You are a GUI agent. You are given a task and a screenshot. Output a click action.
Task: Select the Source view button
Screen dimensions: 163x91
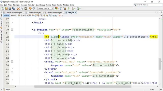coord(6,15)
